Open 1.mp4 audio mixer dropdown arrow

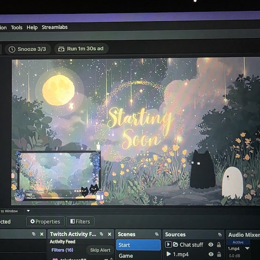coord(247,248)
